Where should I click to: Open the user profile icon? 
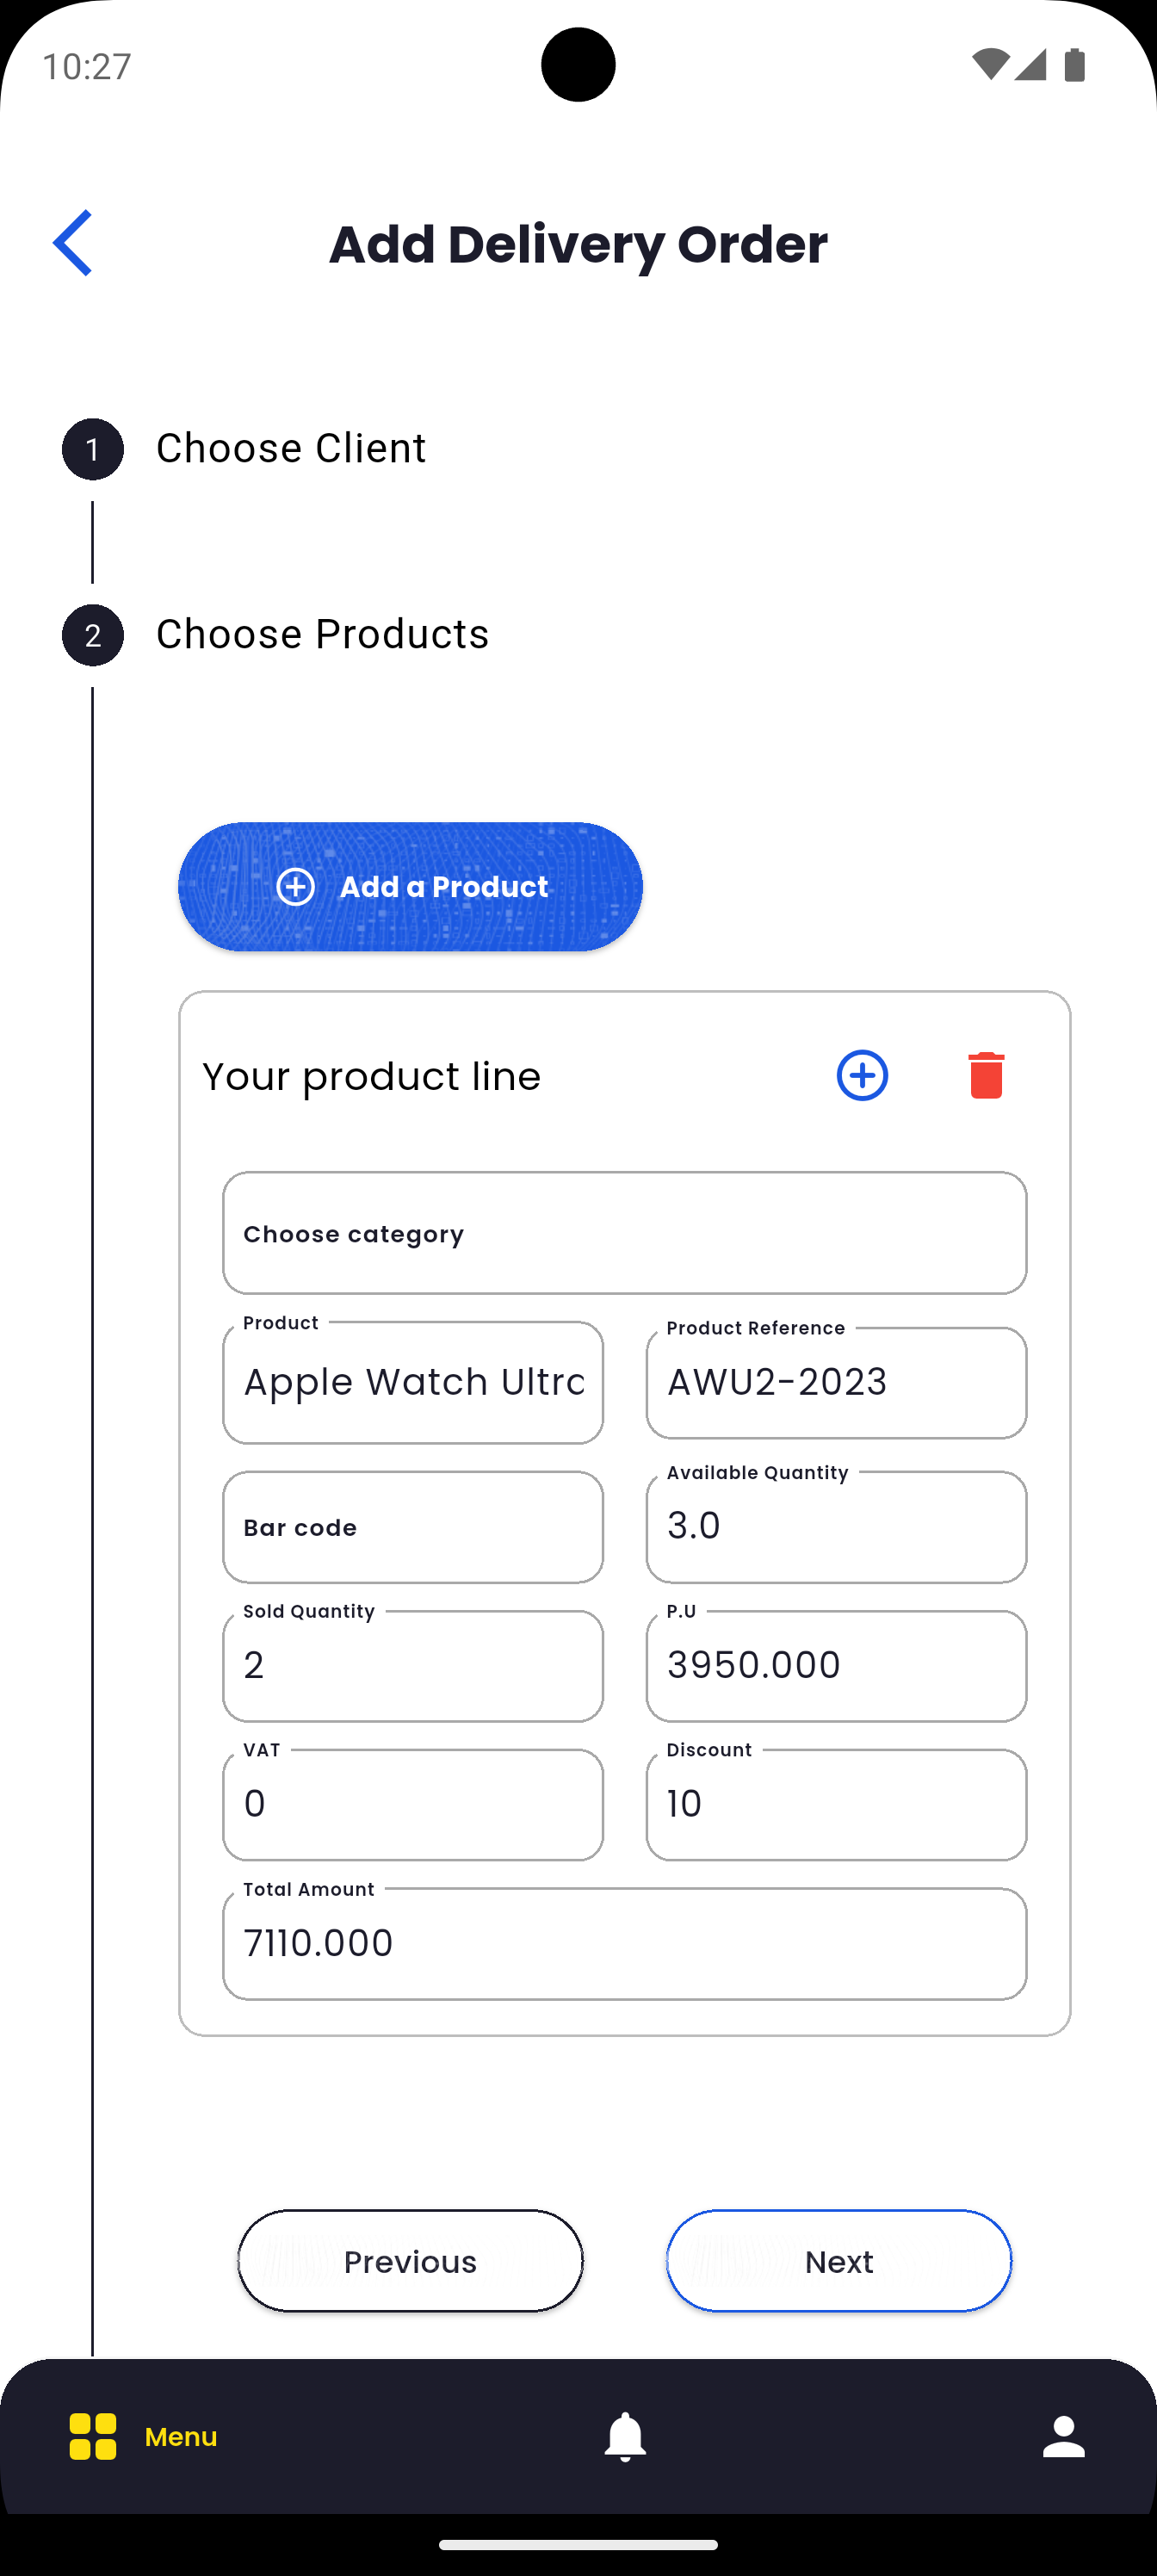tap(1063, 2436)
